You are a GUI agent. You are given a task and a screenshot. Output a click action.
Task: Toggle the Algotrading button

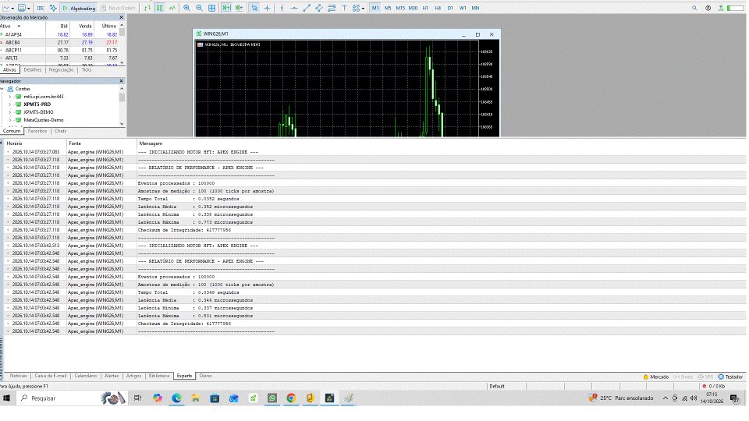(x=80, y=8)
